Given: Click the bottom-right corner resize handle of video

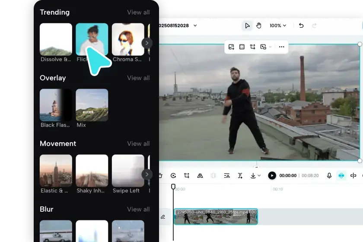Looking at the screenshot, I should [360, 160].
